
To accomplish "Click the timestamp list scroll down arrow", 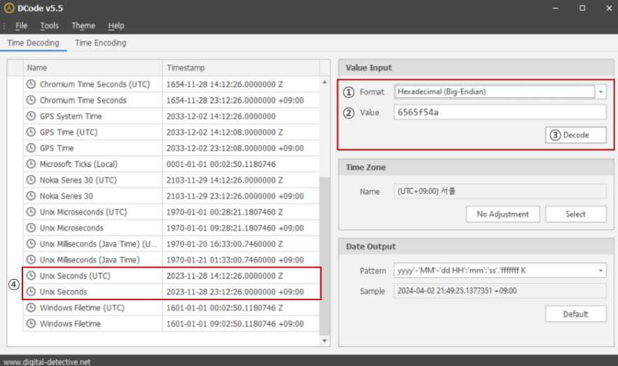I will click(x=324, y=341).
